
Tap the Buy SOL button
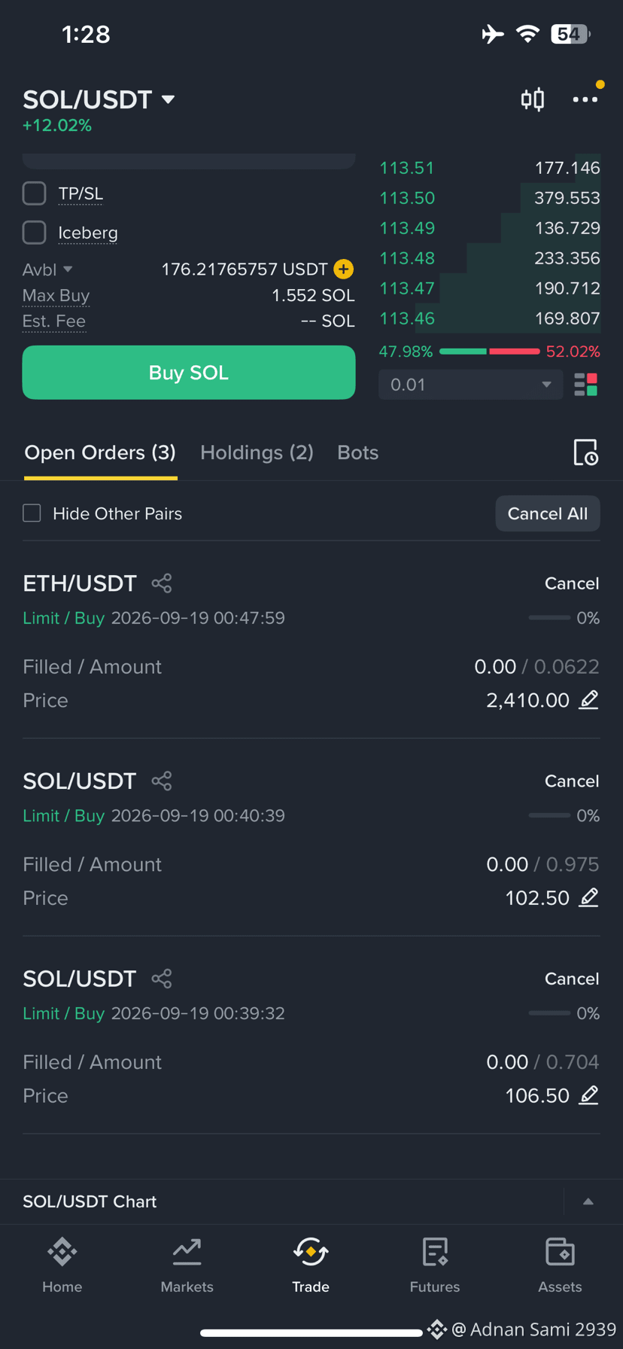click(189, 373)
